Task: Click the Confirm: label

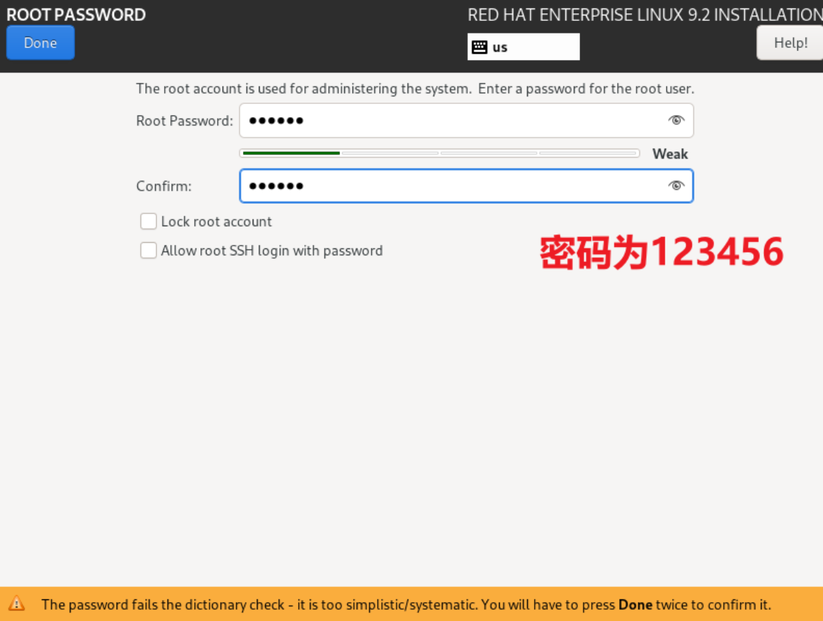Action: pos(164,186)
